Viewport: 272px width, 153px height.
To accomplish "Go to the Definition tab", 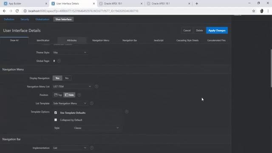I will [x=9, y=19].
